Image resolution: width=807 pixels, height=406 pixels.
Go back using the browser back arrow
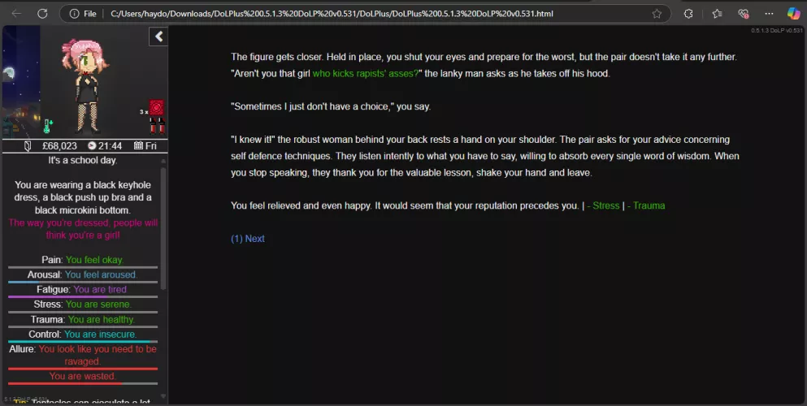coord(16,14)
